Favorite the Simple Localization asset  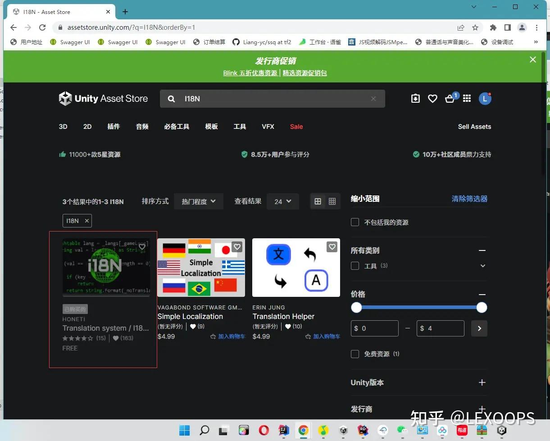coord(237,247)
